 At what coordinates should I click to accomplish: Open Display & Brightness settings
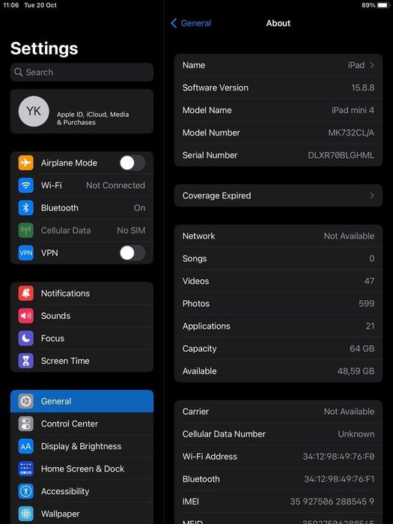tap(82, 446)
